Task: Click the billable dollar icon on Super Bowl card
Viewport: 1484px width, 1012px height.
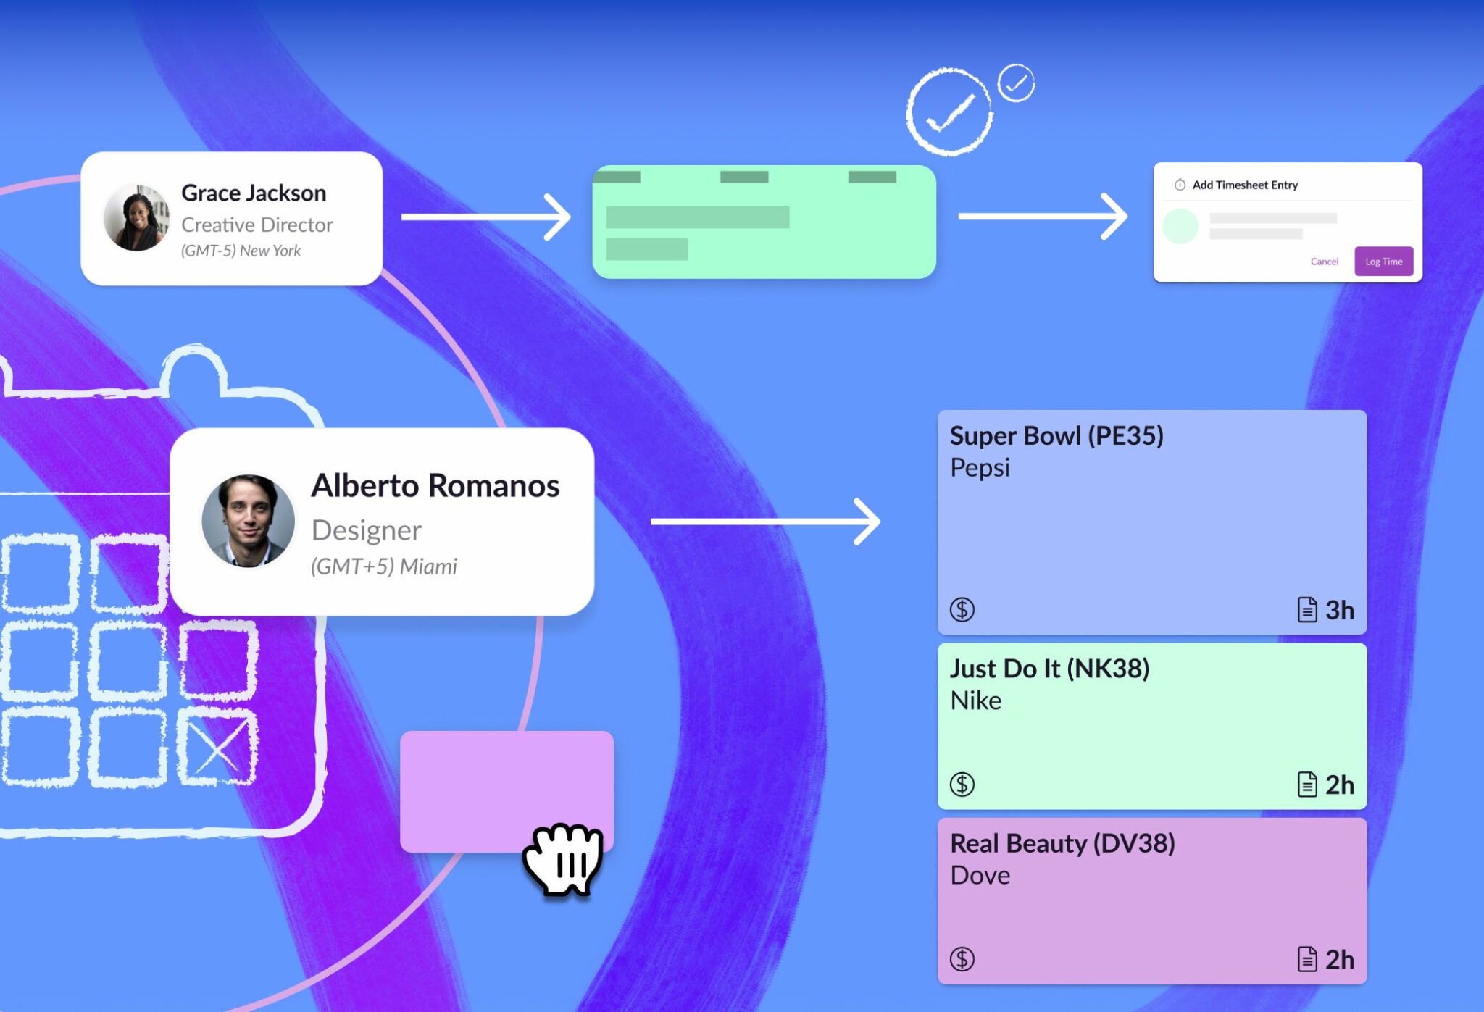Action: point(964,609)
